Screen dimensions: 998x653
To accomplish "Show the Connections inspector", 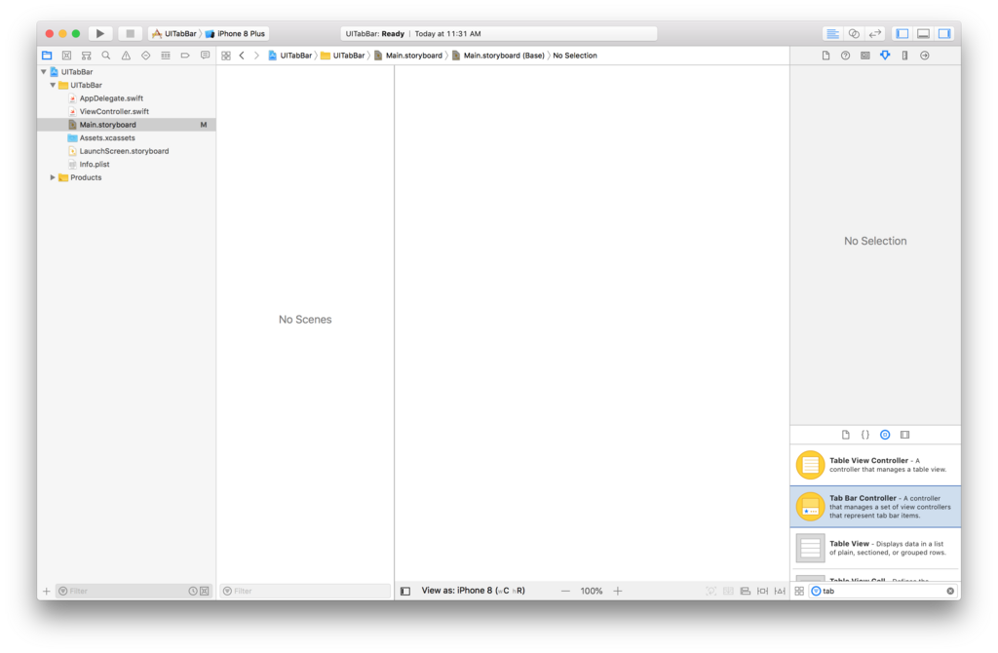I will 925,56.
